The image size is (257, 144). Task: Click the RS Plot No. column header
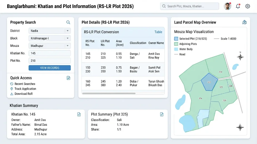(90, 43)
